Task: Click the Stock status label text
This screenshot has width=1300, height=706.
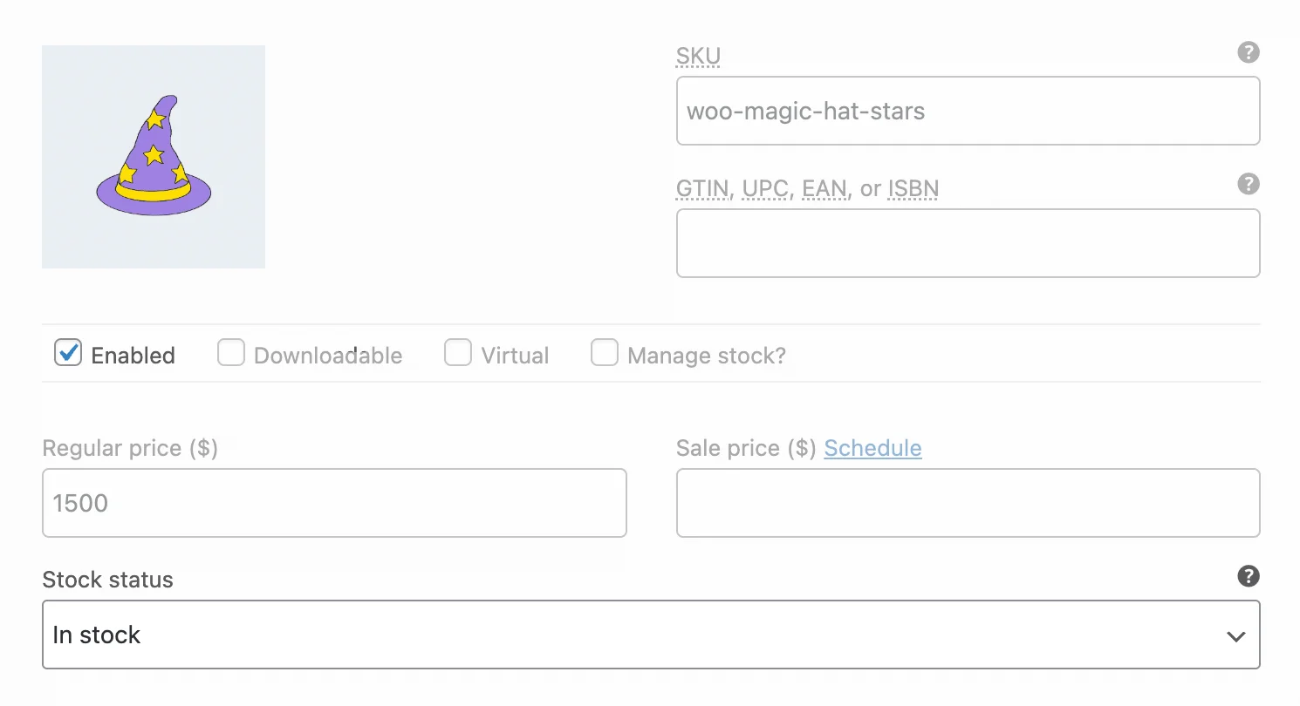Action: click(107, 580)
